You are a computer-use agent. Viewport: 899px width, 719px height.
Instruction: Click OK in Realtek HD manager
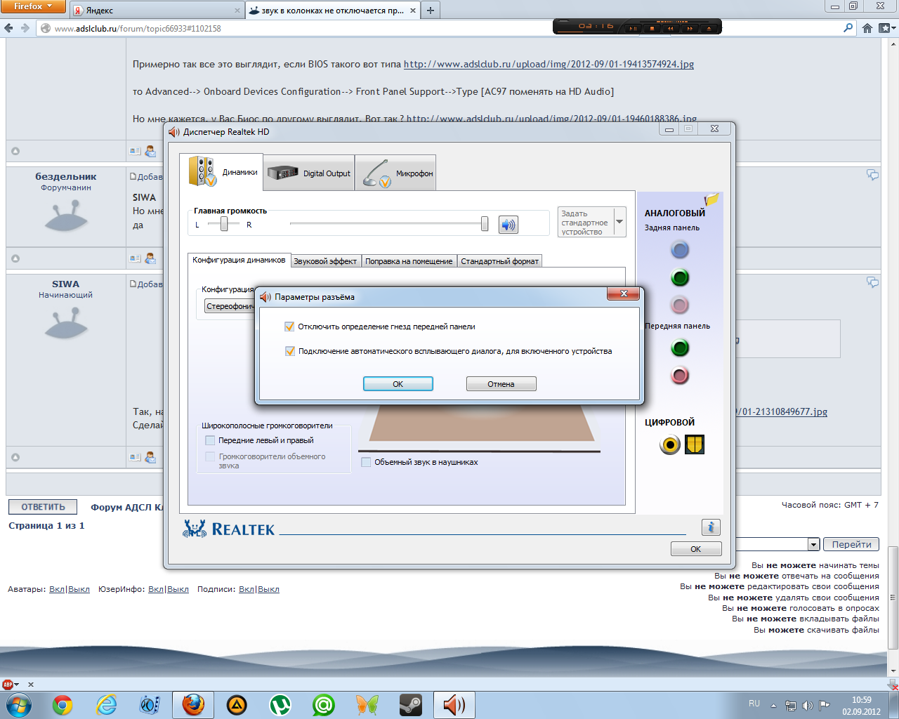(695, 549)
